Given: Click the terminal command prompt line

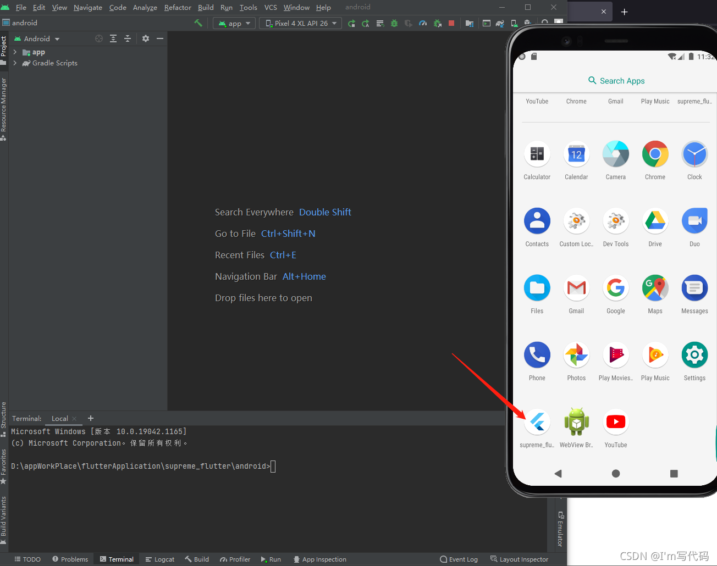Looking at the screenshot, I should 143,467.
